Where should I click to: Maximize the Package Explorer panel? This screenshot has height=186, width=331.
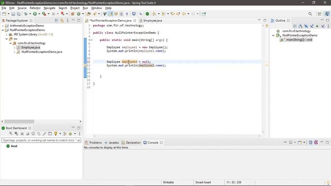[79, 21]
